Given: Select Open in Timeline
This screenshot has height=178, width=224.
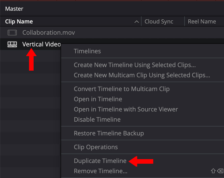Looking at the screenshot, I should 98,99.
